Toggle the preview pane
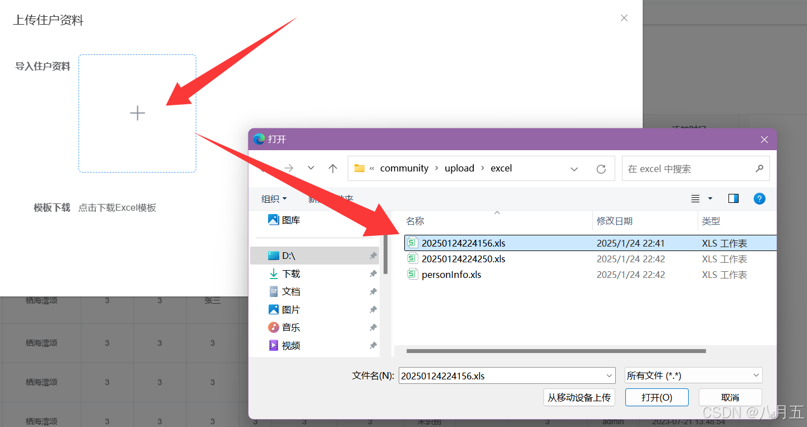Image resolution: width=807 pixels, height=427 pixels. pyautogui.click(x=734, y=198)
